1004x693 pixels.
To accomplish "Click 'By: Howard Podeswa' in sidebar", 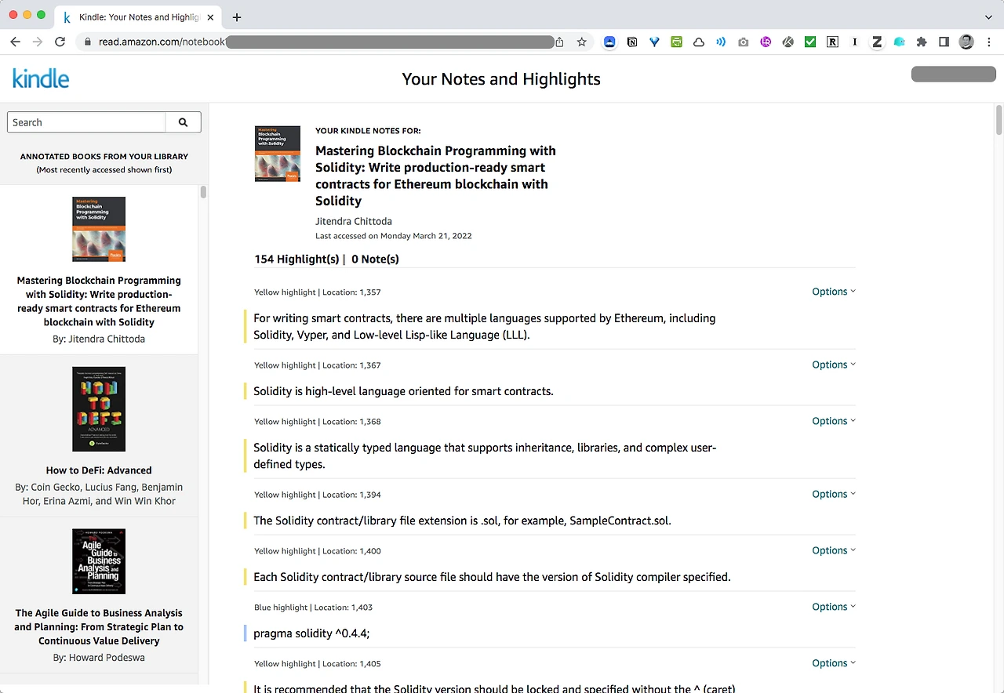I will click(x=99, y=658).
